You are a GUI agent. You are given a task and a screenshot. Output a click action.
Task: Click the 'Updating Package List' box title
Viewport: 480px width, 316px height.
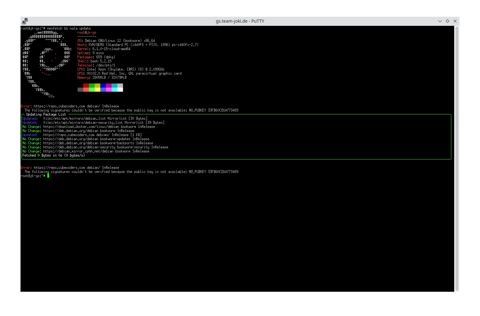pyautogui.click(x=46, y=114)
